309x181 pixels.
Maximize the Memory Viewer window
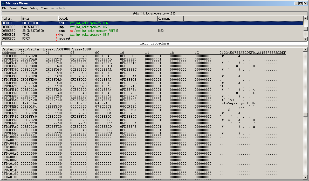(x=301, y=3)
